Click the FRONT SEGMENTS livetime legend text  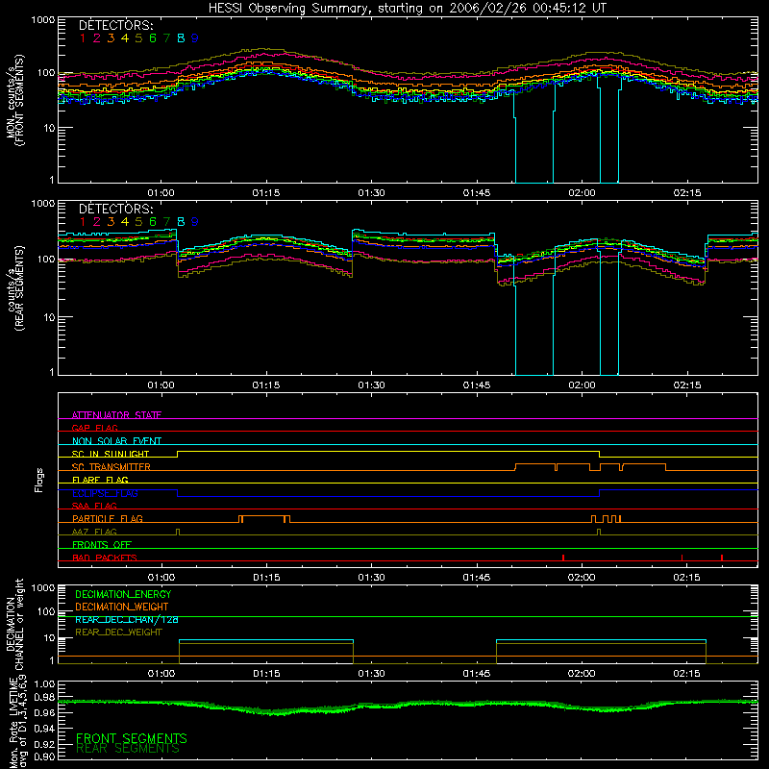click(132, 738)
